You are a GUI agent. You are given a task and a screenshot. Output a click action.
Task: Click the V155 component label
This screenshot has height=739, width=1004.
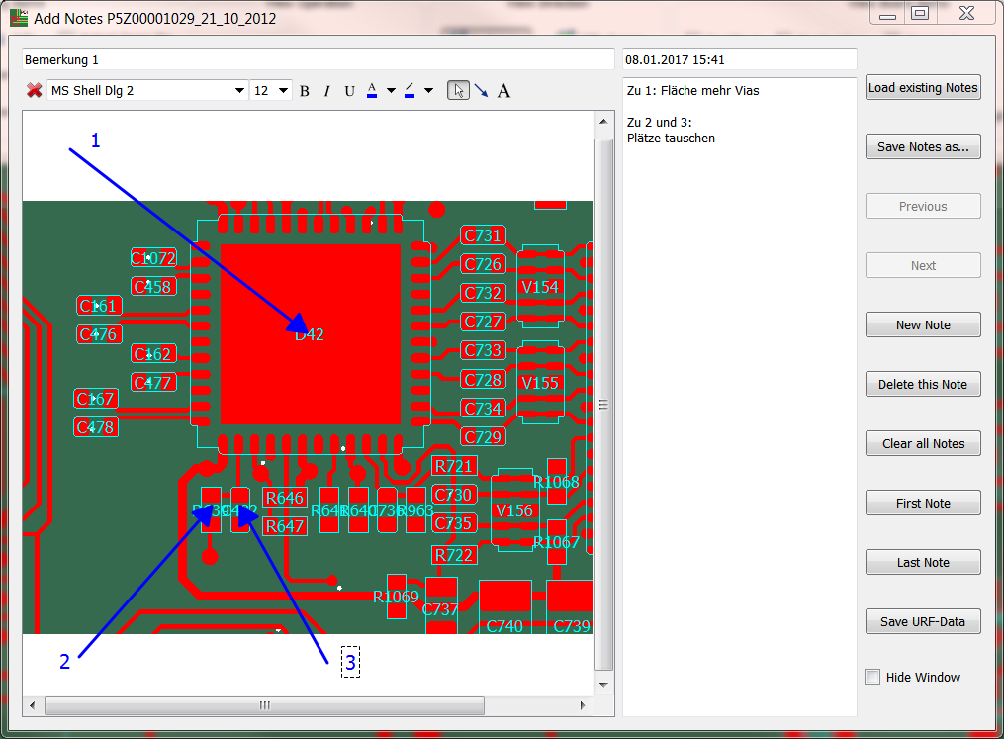(540, 383)
